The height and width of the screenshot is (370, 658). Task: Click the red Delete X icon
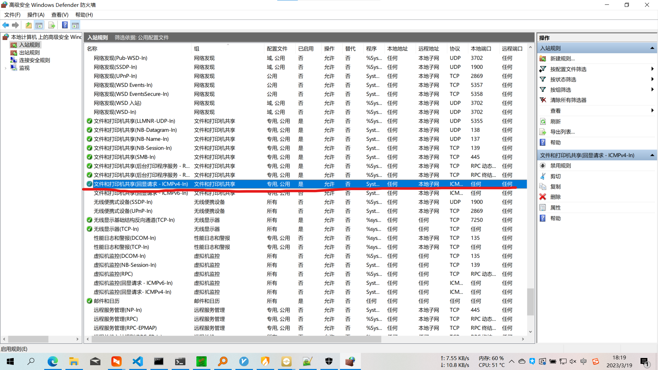click(543, 197)
